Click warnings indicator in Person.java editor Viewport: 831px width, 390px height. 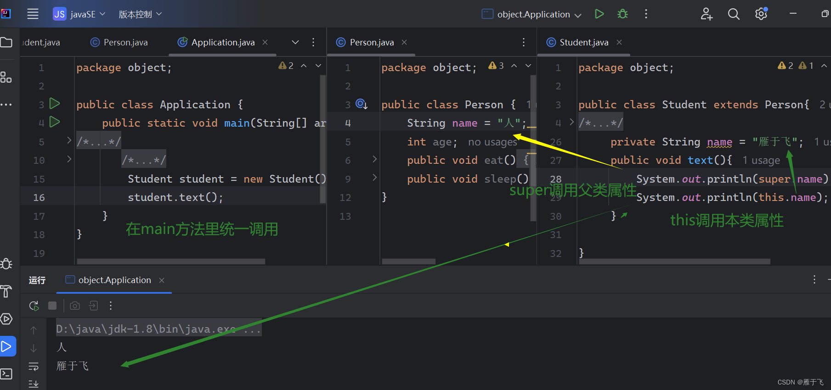pos(496,66)
